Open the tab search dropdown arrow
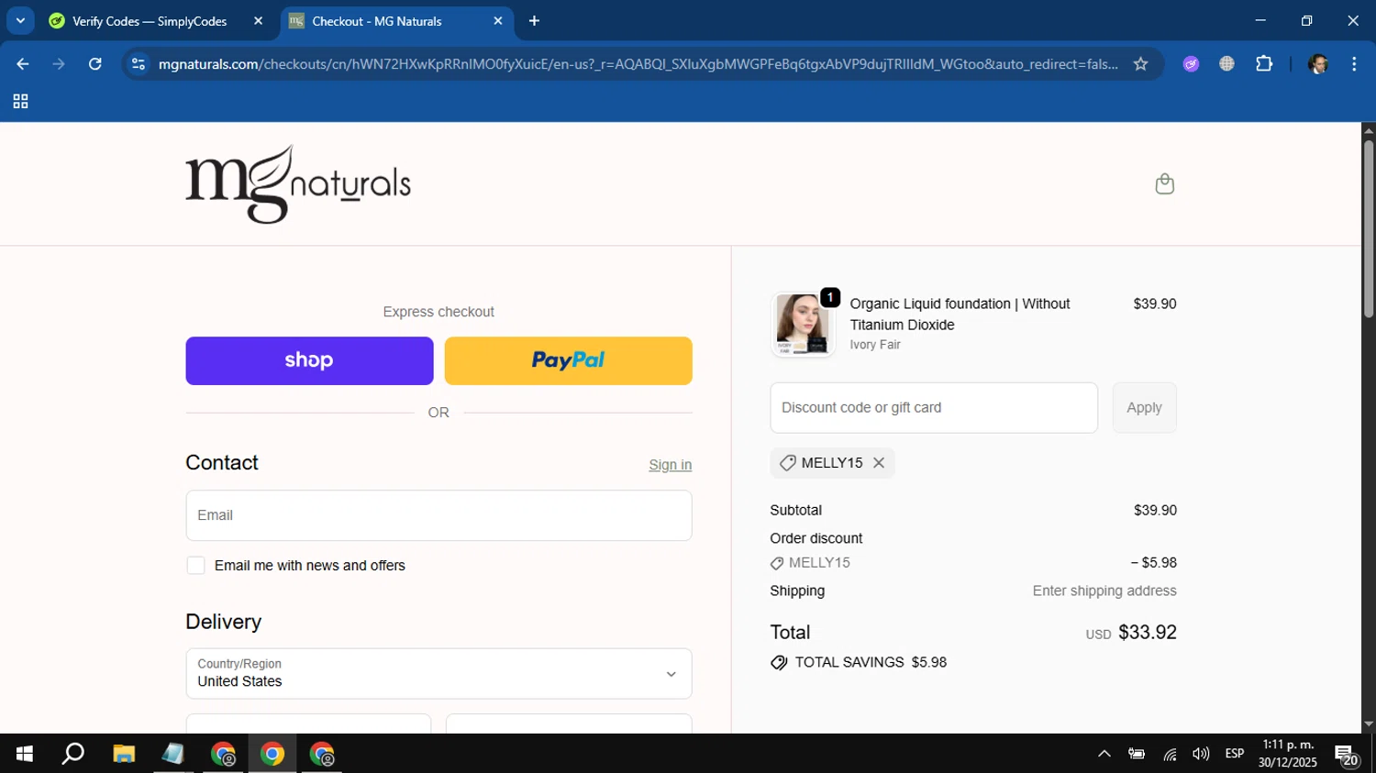Image resolution: width=1376 pixels, height=773 pixels. [x=20, y=21]
